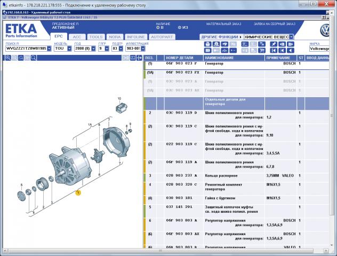Image resolution: width=337 pixels, height=256 pixels.
Task: Switch to the NORA tab
Action: [115, 37]
